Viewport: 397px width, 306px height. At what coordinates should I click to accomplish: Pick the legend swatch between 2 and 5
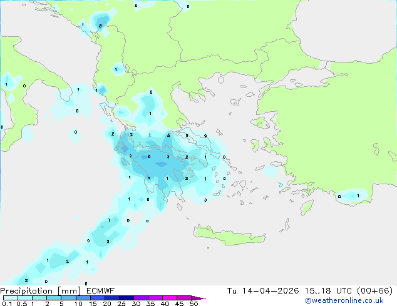(54, 298)
